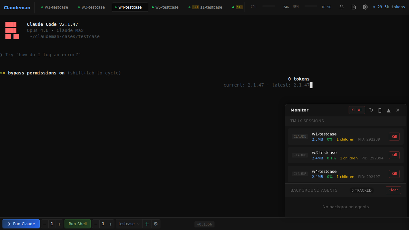Click "current: 2.1.47 · latest: 2.1.47" line
The image size is (409, 230).
(x=266, y=85)
